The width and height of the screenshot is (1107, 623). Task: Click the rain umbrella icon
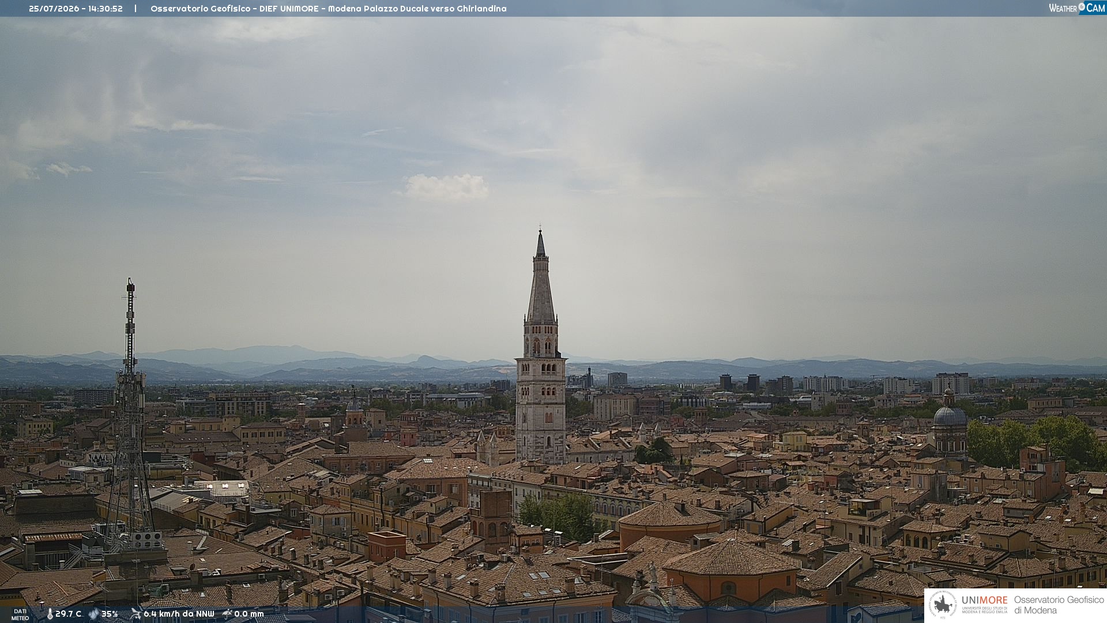(x=227, y=614)
